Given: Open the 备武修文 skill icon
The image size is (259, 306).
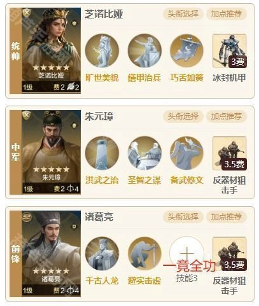Looking at the screenshot, I should pyautogui.click(x=186, y=153).
